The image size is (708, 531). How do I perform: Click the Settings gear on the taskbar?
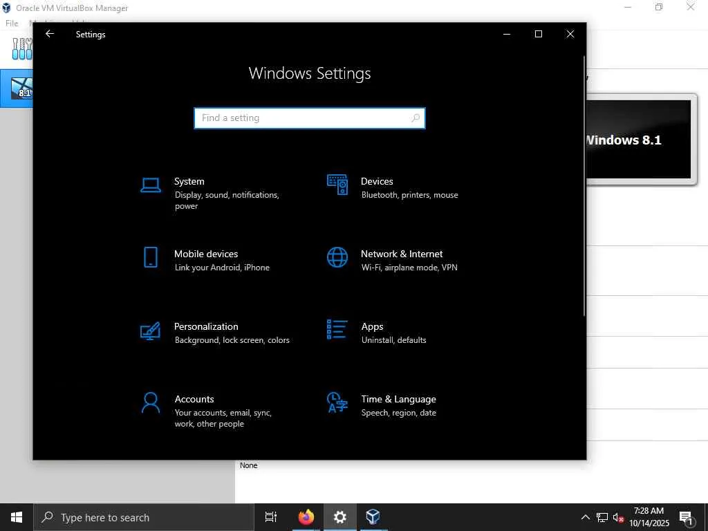(339, 517)
